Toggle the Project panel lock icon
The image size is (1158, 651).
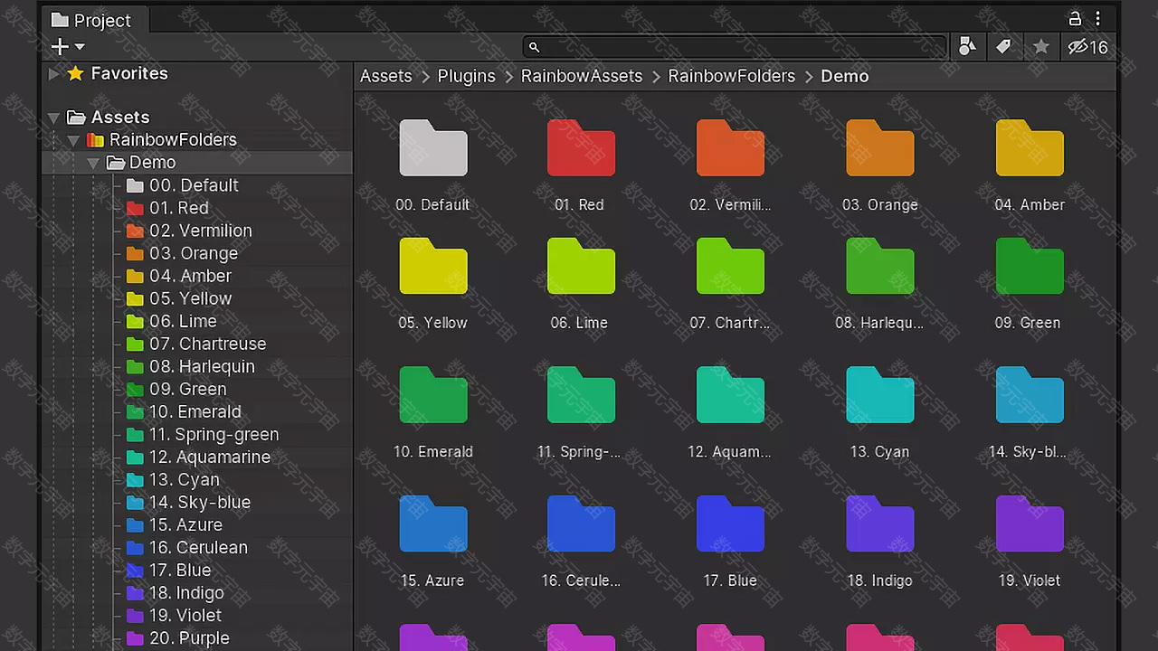click(x=1075, y=19)
